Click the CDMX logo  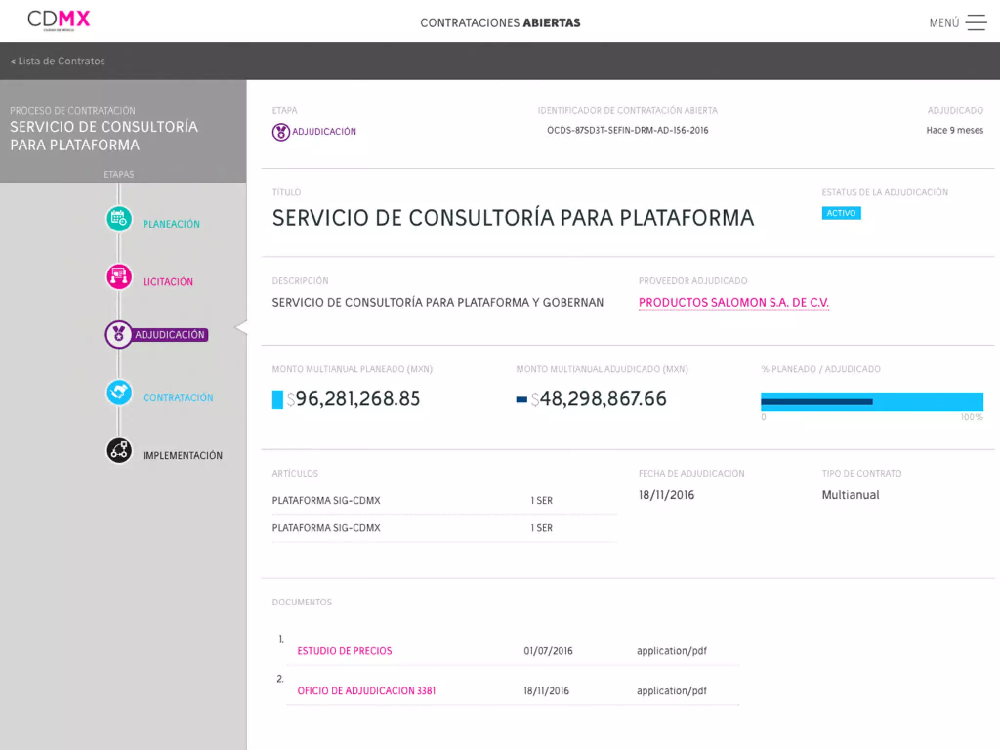tap(59, 20)
